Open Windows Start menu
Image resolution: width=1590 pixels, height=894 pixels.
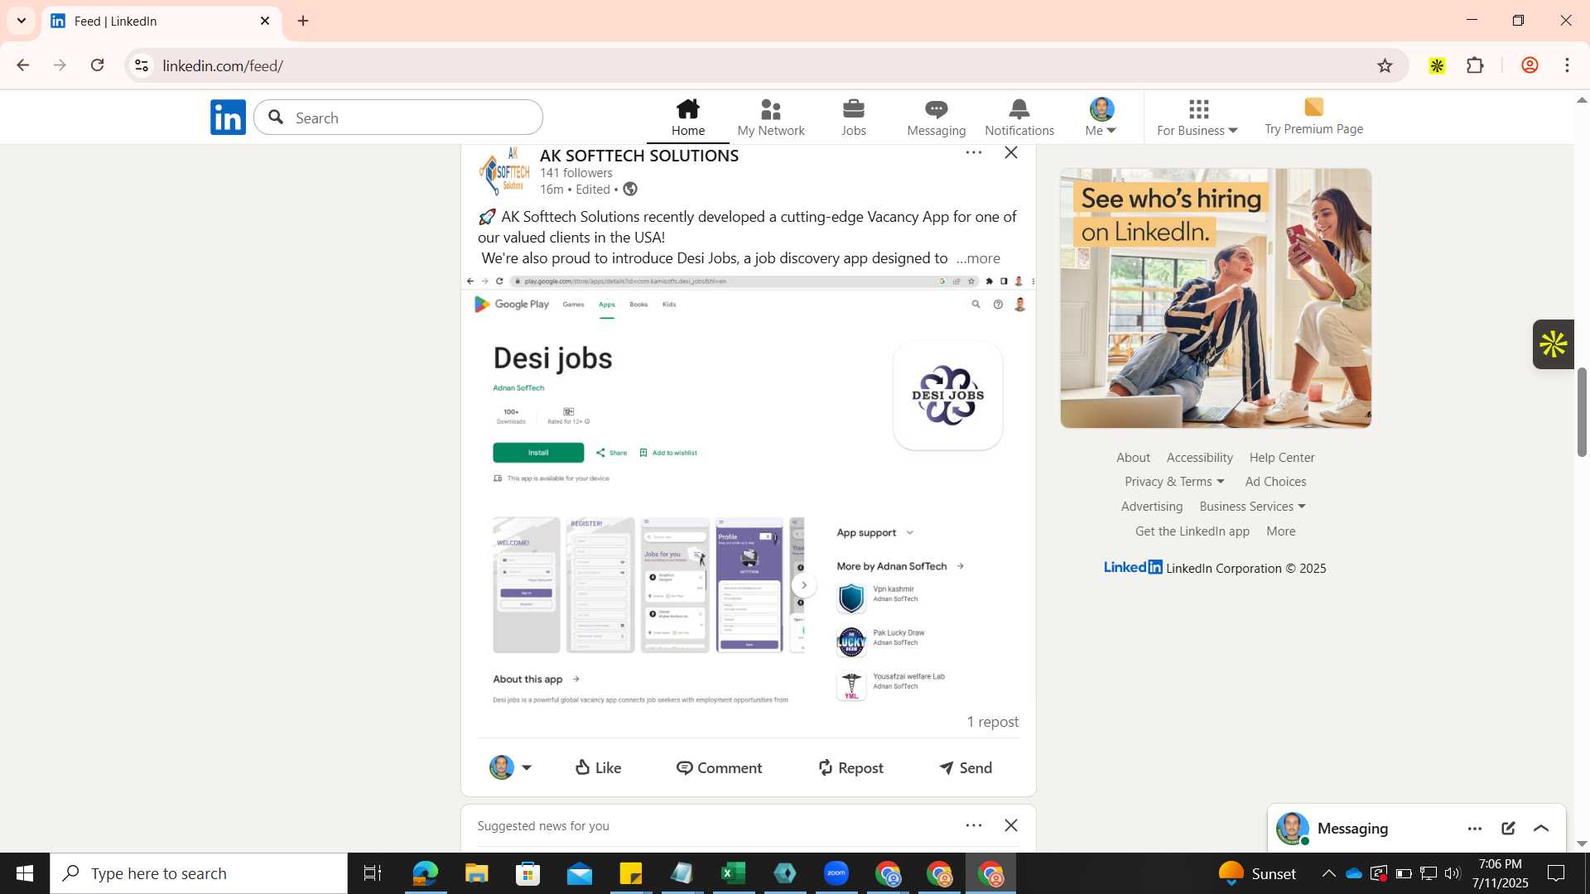25,873
